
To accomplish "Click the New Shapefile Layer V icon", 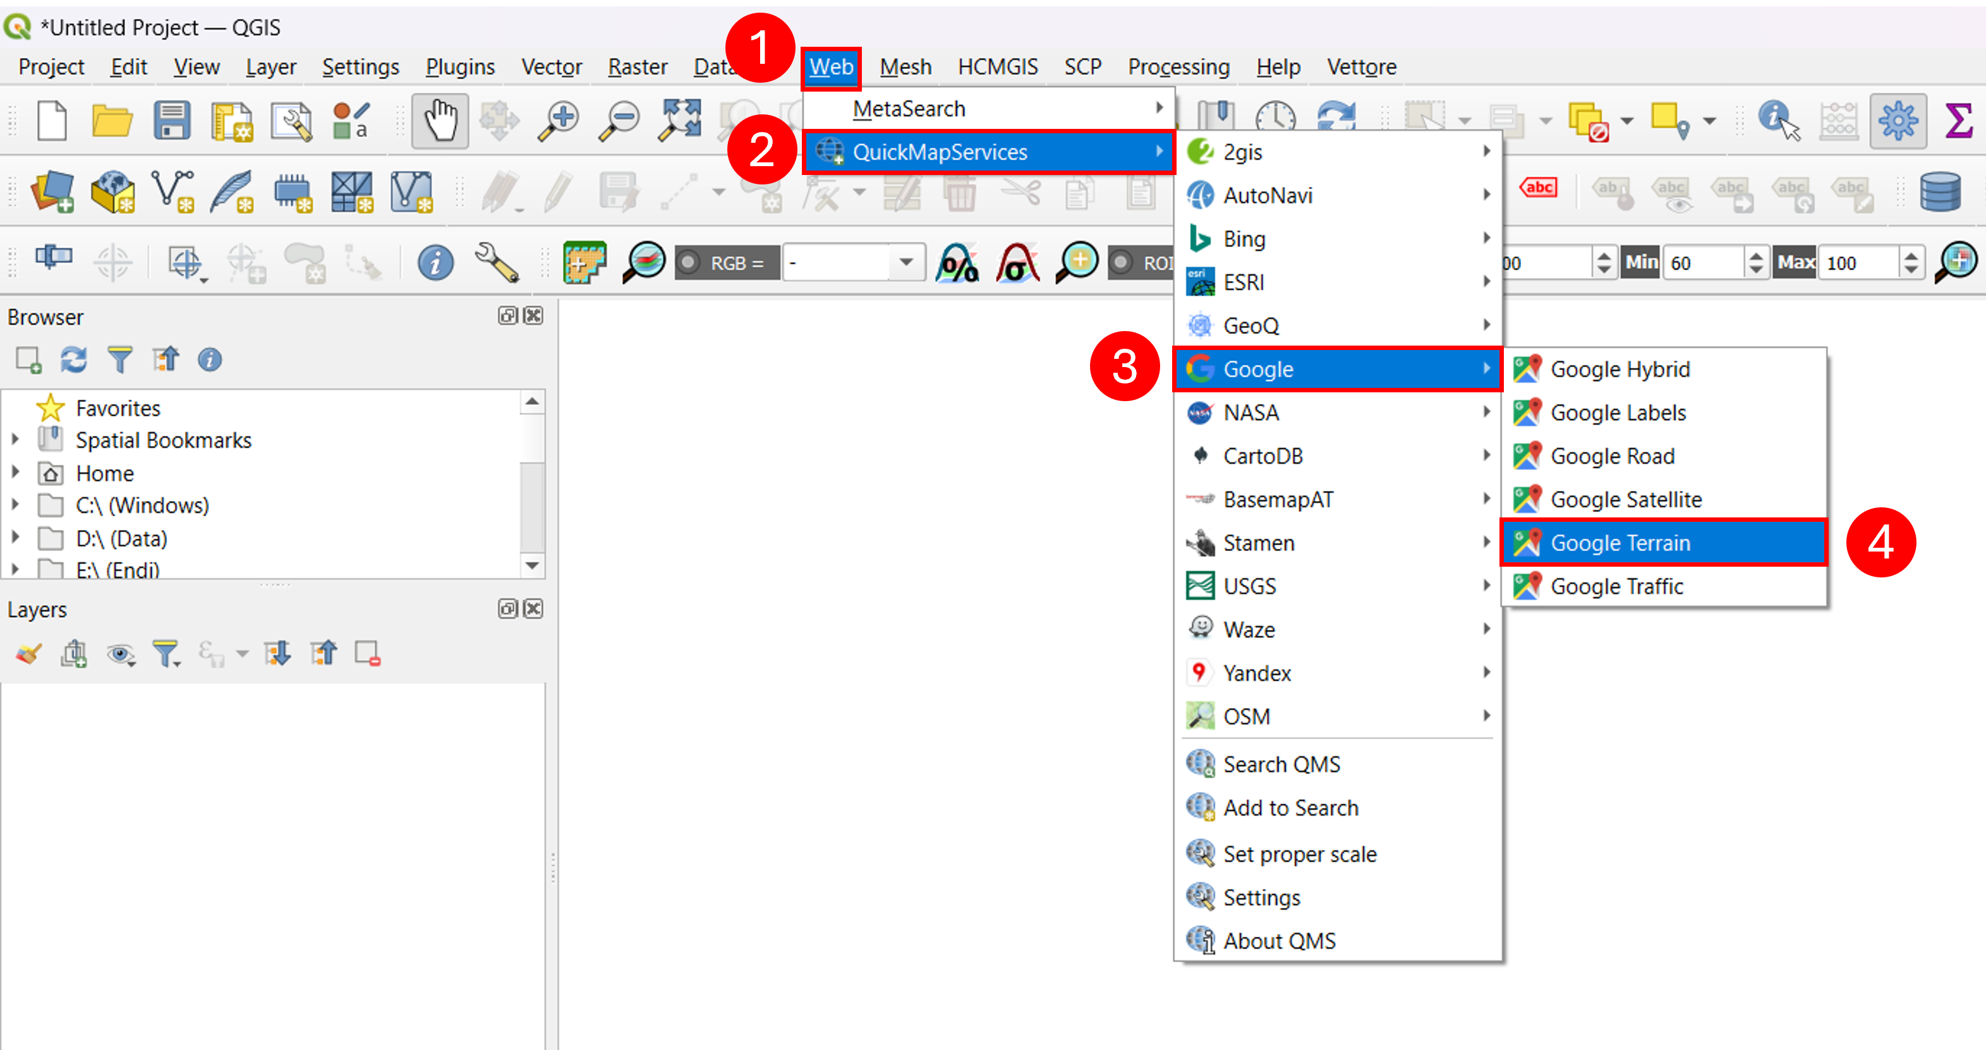I will pos(173,192).
